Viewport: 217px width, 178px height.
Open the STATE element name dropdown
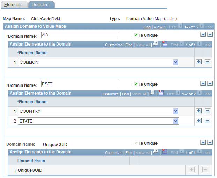(176, 121)
